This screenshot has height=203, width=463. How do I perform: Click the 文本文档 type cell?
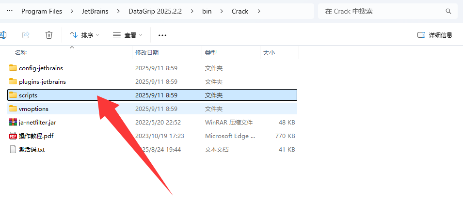216,149
